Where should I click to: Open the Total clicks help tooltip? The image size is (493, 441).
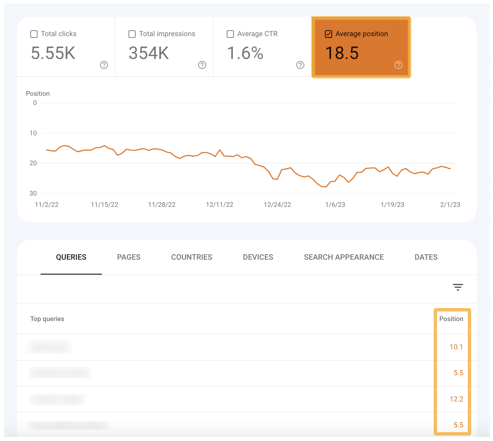pos(104,65)
